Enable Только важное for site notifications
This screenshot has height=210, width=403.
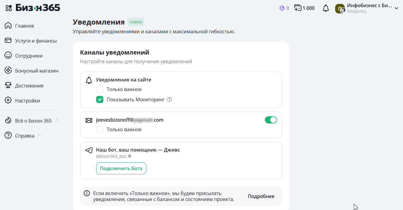100,89
